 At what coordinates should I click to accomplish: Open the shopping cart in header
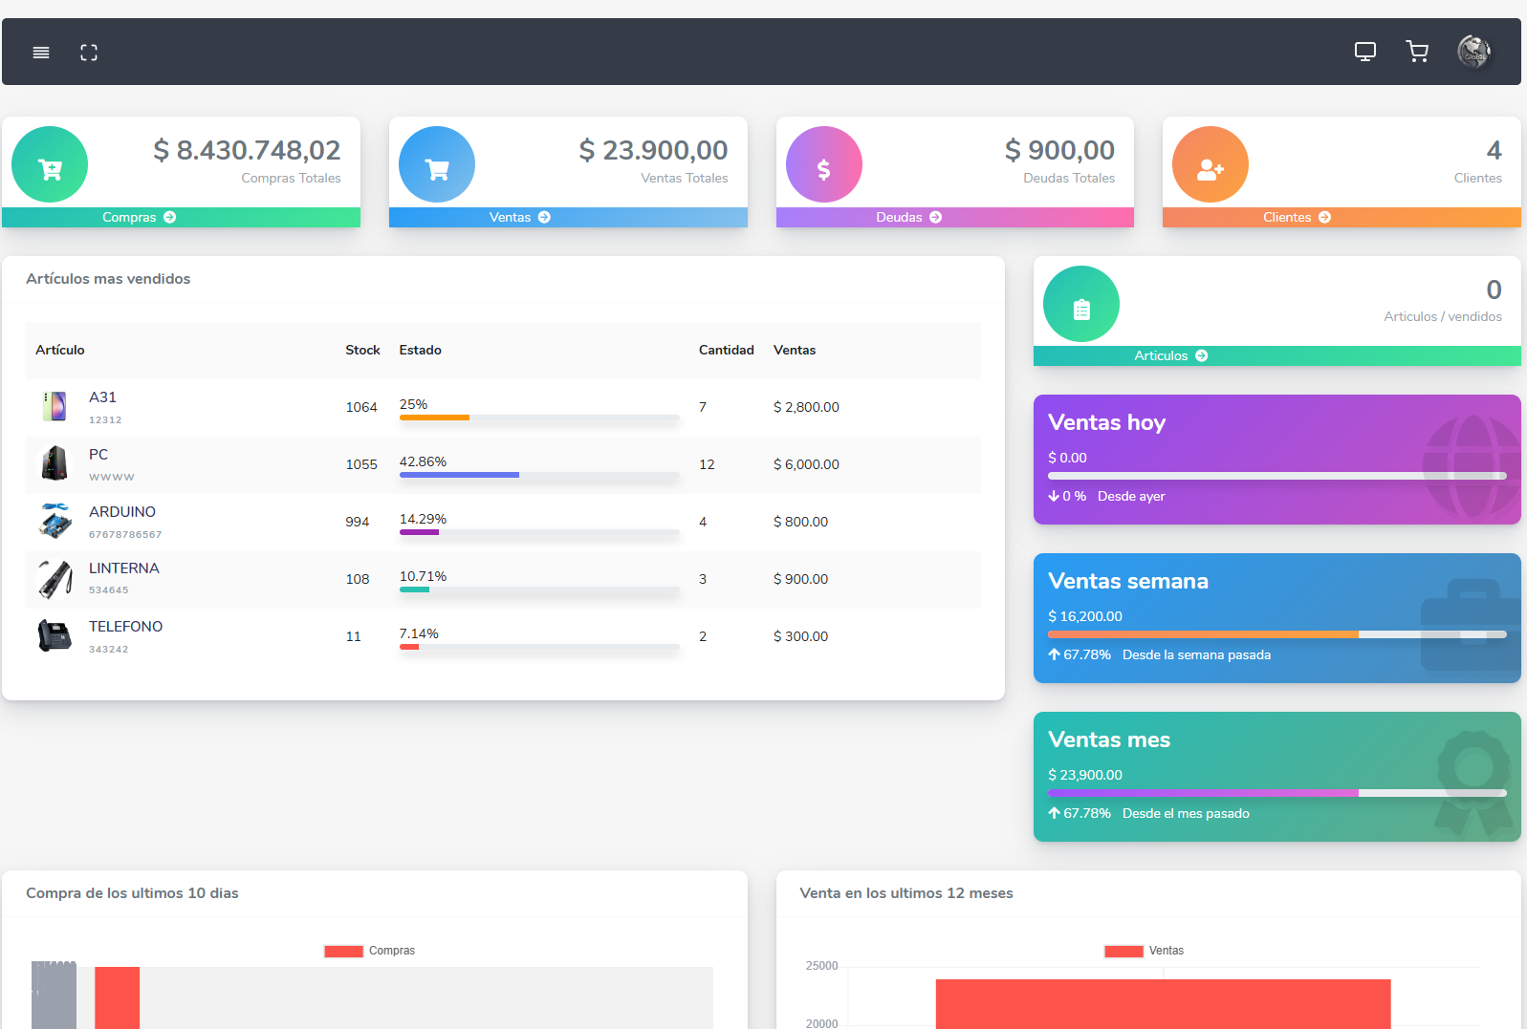point(1417,52)
